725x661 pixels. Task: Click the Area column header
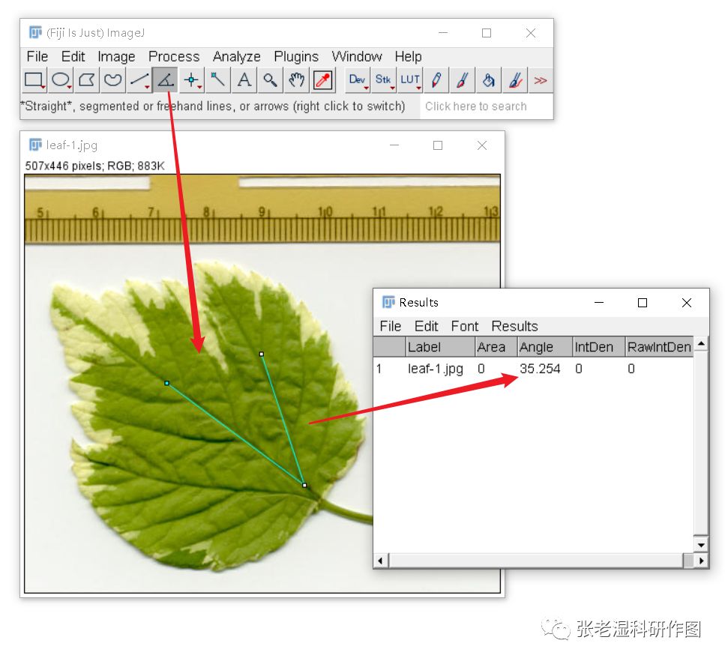(x=496, y=347)
